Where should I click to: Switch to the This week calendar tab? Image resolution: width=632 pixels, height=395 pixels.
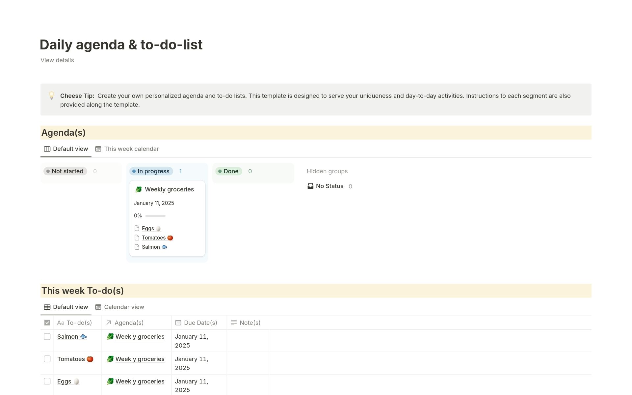[x=131, y=149]
